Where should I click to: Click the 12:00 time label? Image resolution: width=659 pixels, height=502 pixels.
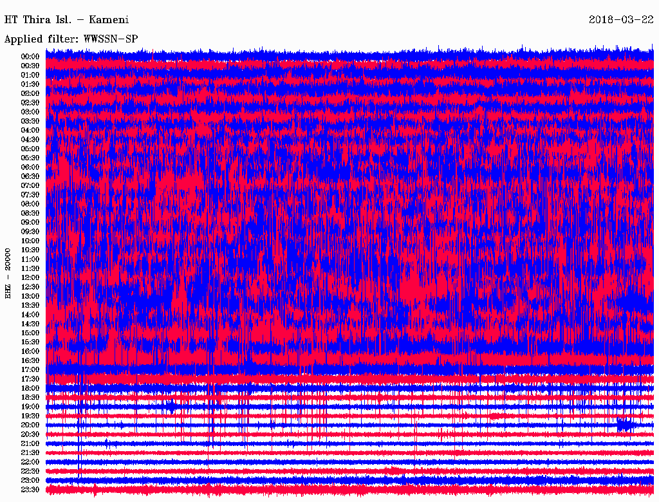[x=30, y=277]
